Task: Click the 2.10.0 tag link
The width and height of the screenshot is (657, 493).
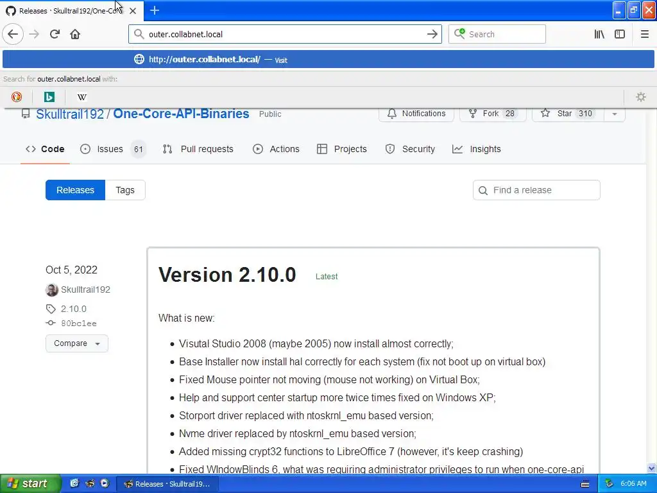Action: click(x=73, y=309)
